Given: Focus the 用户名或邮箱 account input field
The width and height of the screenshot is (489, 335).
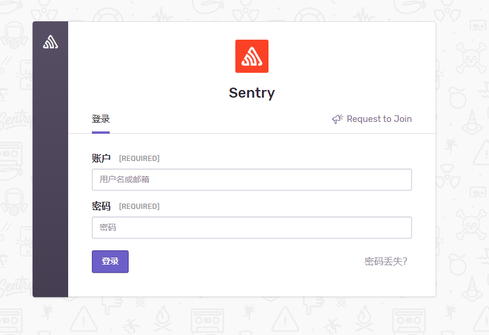Looking at the screenshot, I should [252, 180].
